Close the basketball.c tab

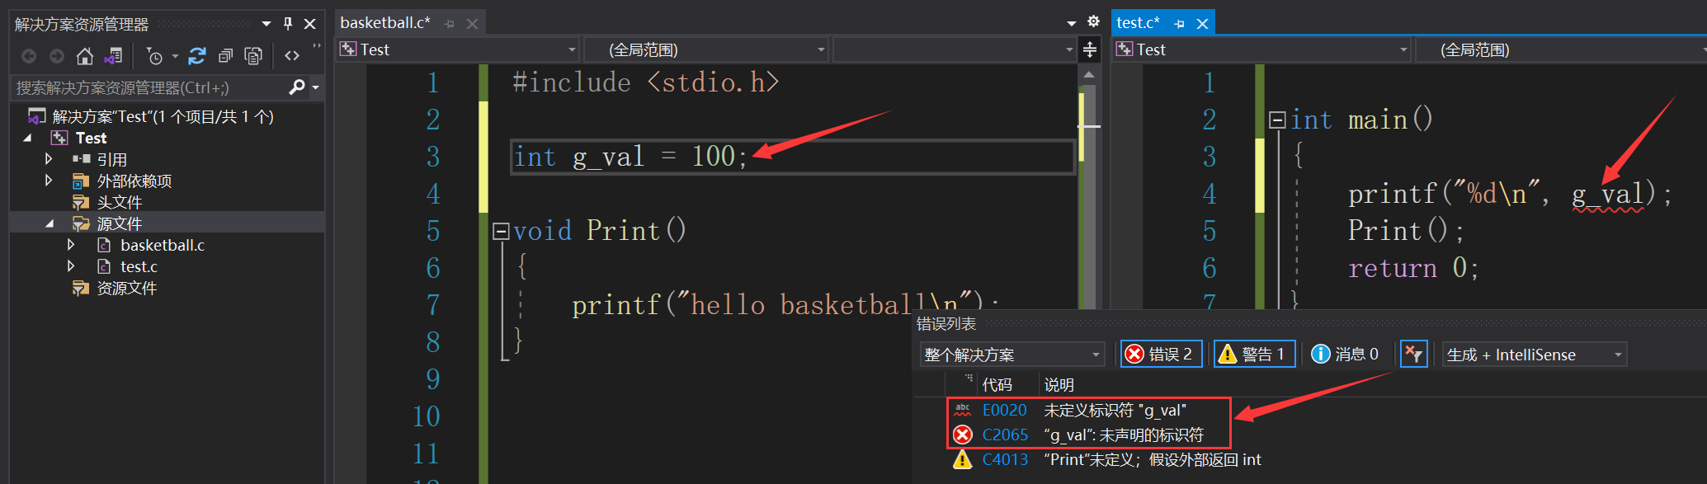pyautogui.click(x=472, y=24)
